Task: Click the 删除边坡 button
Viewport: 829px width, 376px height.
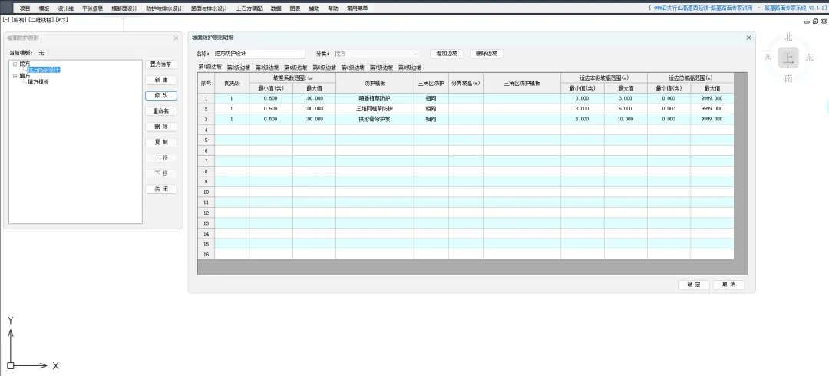Action: (x=487, y=54)
